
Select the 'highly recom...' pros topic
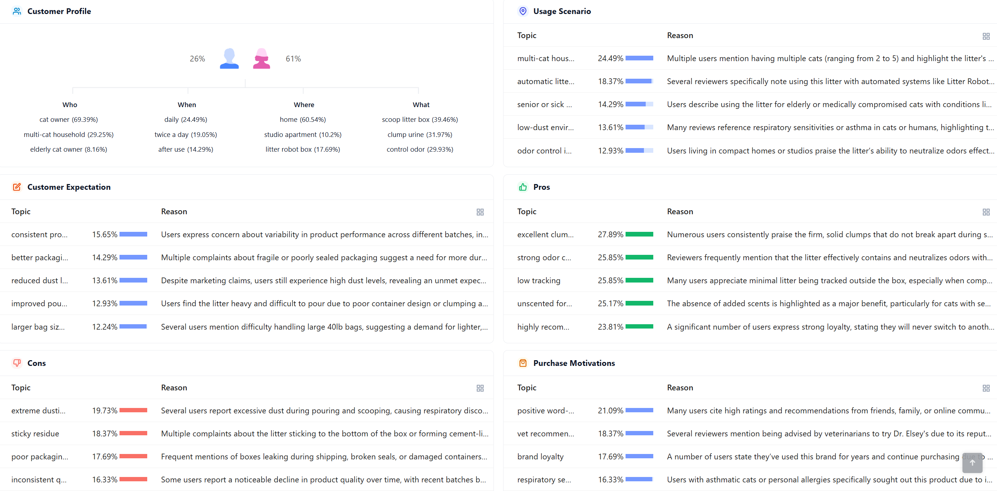click(543, 327)
